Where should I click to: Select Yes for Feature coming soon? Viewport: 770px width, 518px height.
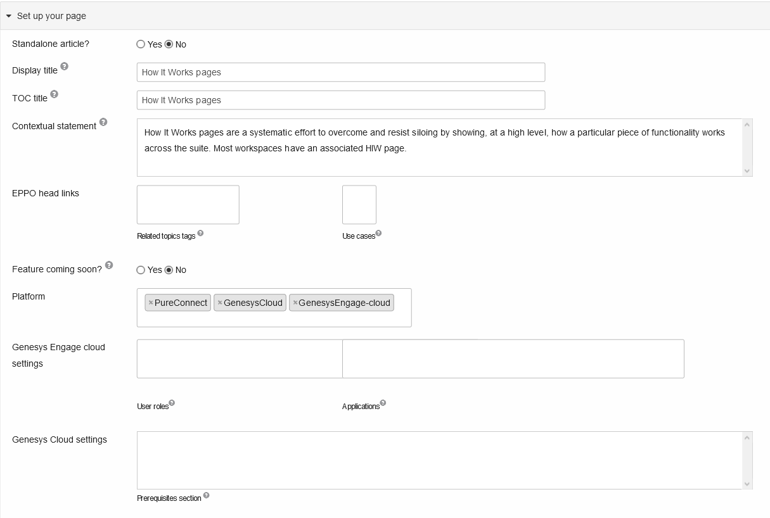coord(141,270)
